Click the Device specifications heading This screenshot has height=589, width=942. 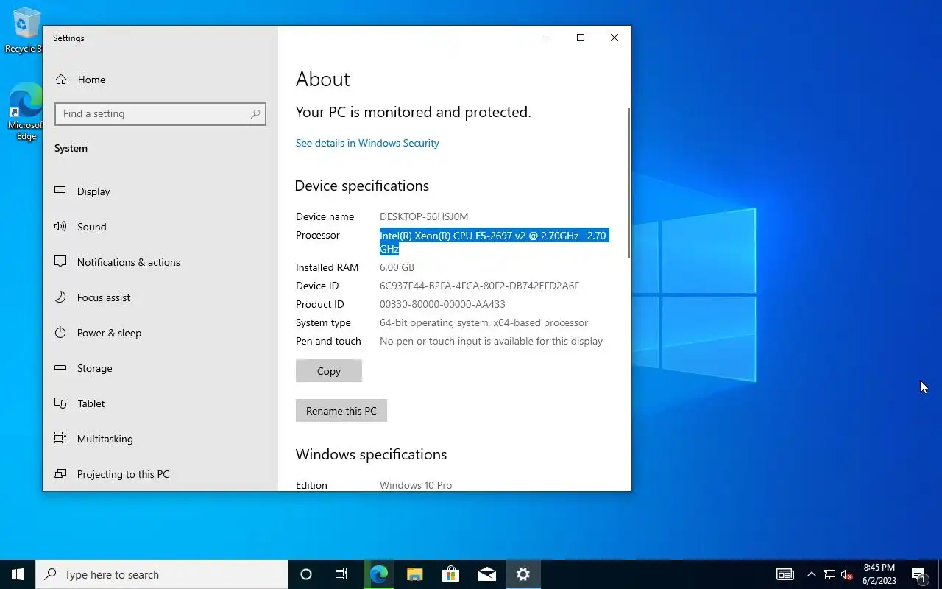362,186
